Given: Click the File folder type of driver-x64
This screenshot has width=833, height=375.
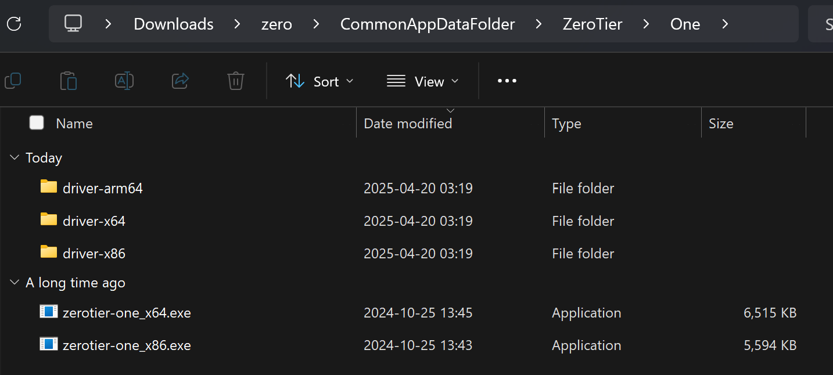Looking at the screenshot, I should tap(583, 221).
